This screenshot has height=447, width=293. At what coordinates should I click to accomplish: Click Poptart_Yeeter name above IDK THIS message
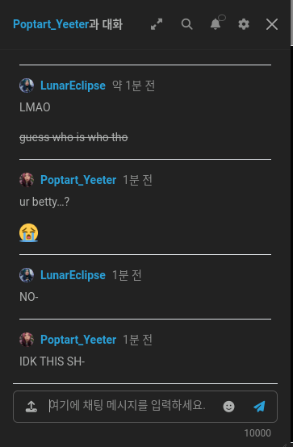(x=78, y=340)
